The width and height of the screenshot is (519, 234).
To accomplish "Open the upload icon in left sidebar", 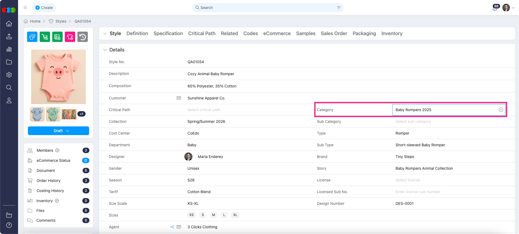I will point(9,37).
